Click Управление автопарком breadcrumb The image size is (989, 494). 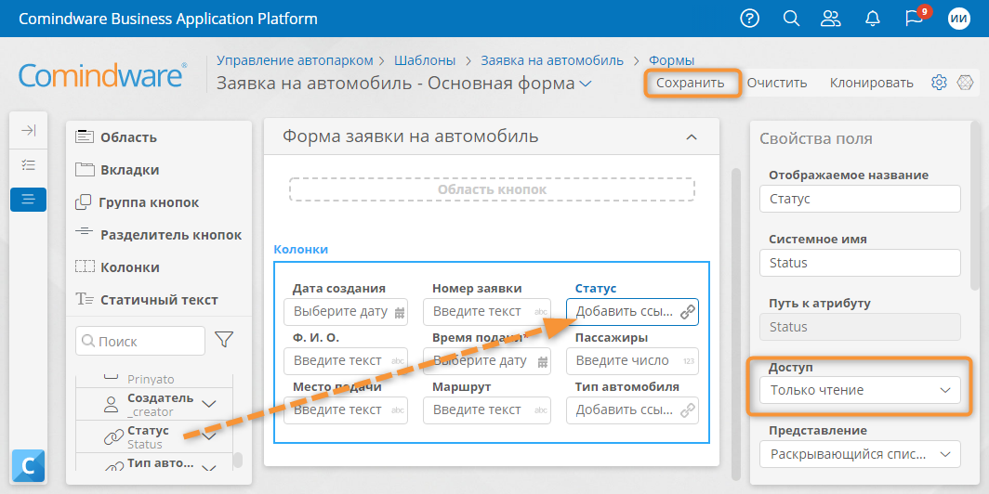click(295, 60)
